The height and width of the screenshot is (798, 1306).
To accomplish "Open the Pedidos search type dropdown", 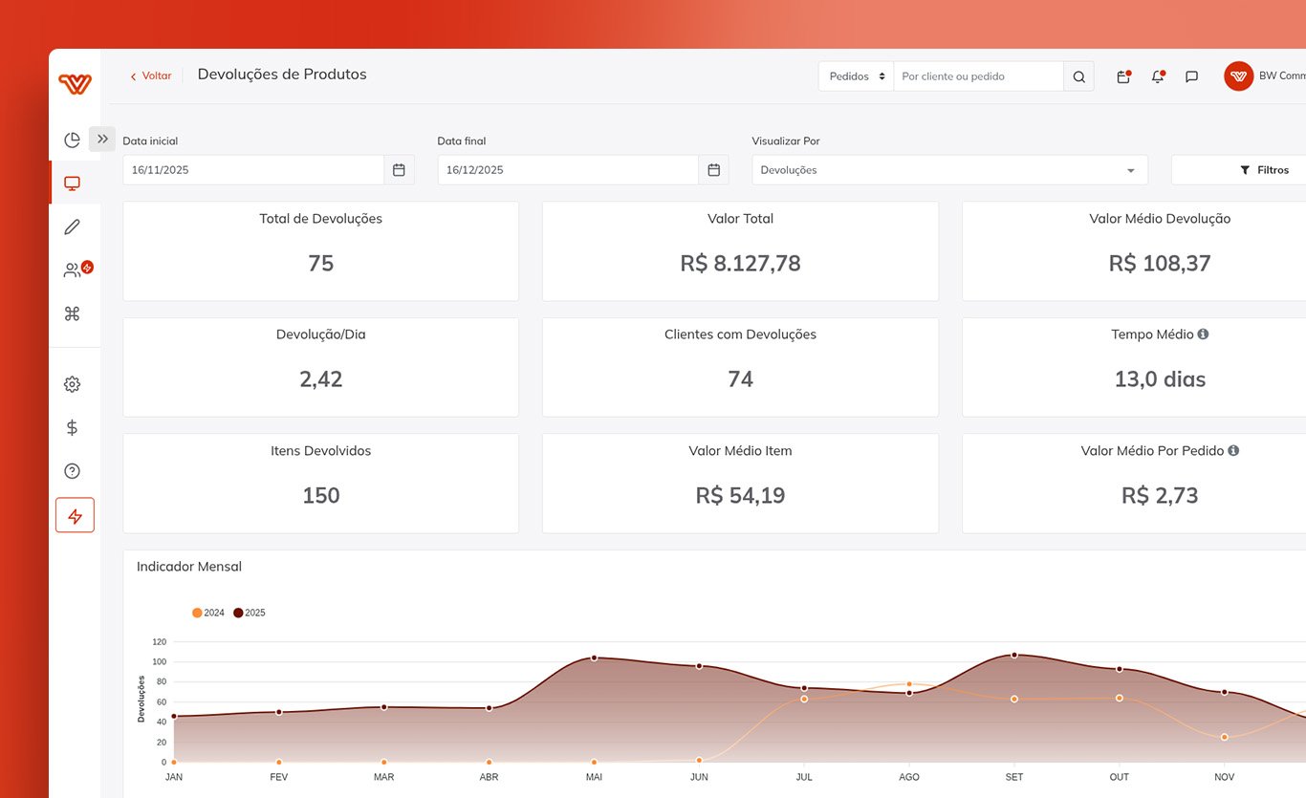I will [x=856, y=76].
